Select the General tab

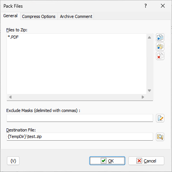(x=10, y=16)
